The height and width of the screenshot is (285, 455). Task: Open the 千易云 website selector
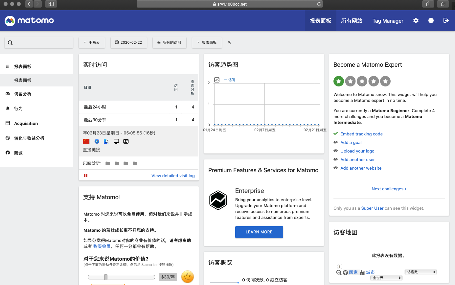pyautogui.click(x=92, y=42)
